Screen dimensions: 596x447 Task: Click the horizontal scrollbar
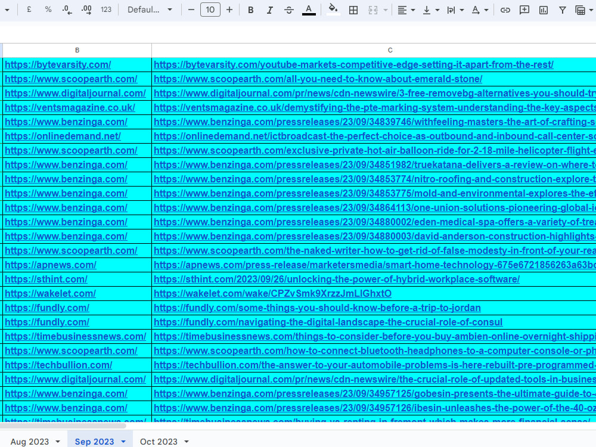tap(63, 426)
